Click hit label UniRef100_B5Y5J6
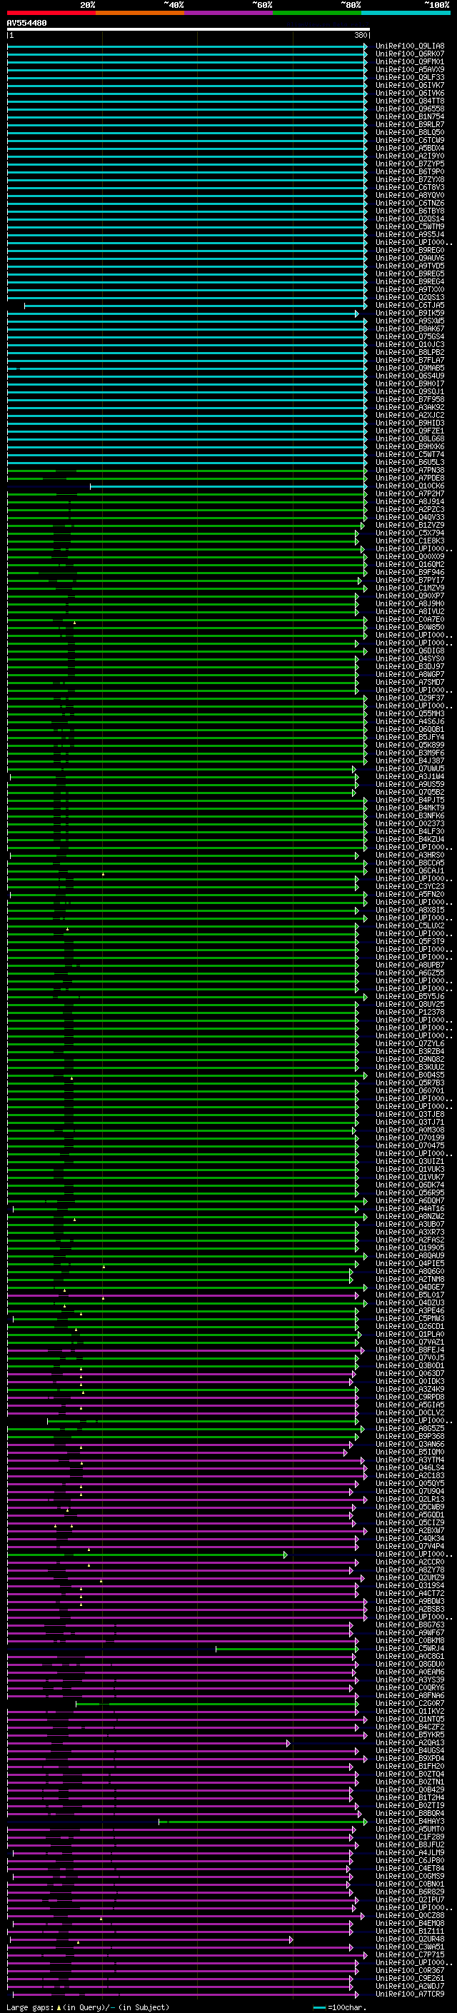The image size is (457, 2013). click(410, 996)
